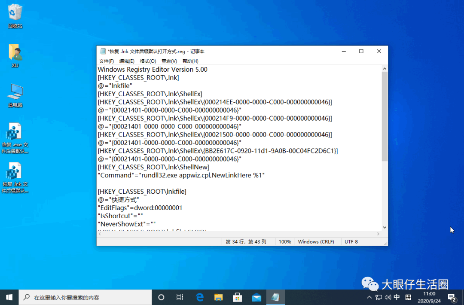This screenshot has height=305, width=464.
Task: Click the horizontal scrollbar left arrow
Action: coord(100,234)
